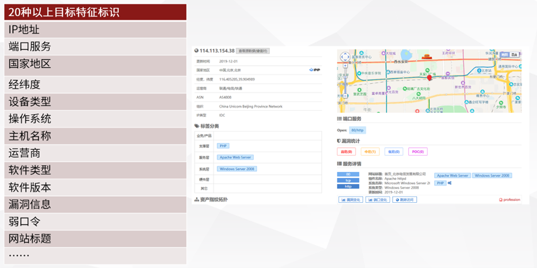Click the port change chart button
This screenshot has width=537, height=268.
pyautogui.click(x=377, y=199)
